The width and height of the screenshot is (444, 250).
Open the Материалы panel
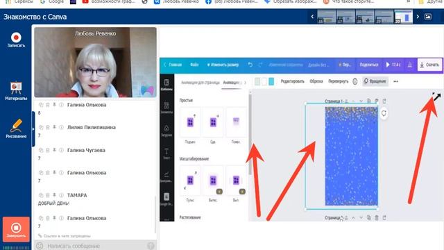click(16, 91)
